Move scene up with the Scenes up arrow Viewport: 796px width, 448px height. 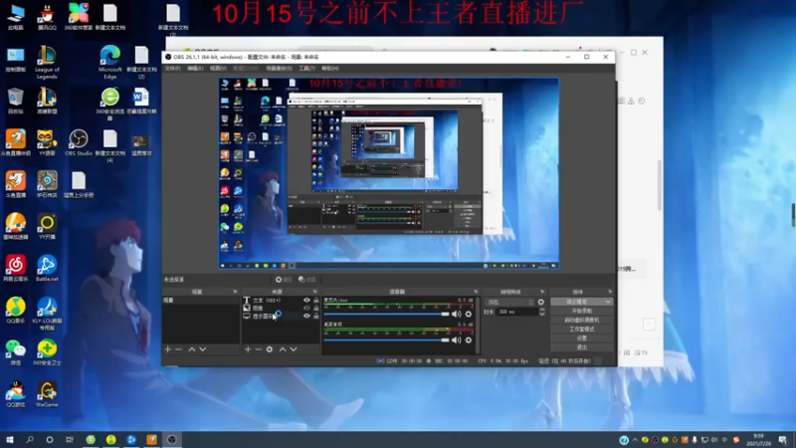click(x=192, y=349)
